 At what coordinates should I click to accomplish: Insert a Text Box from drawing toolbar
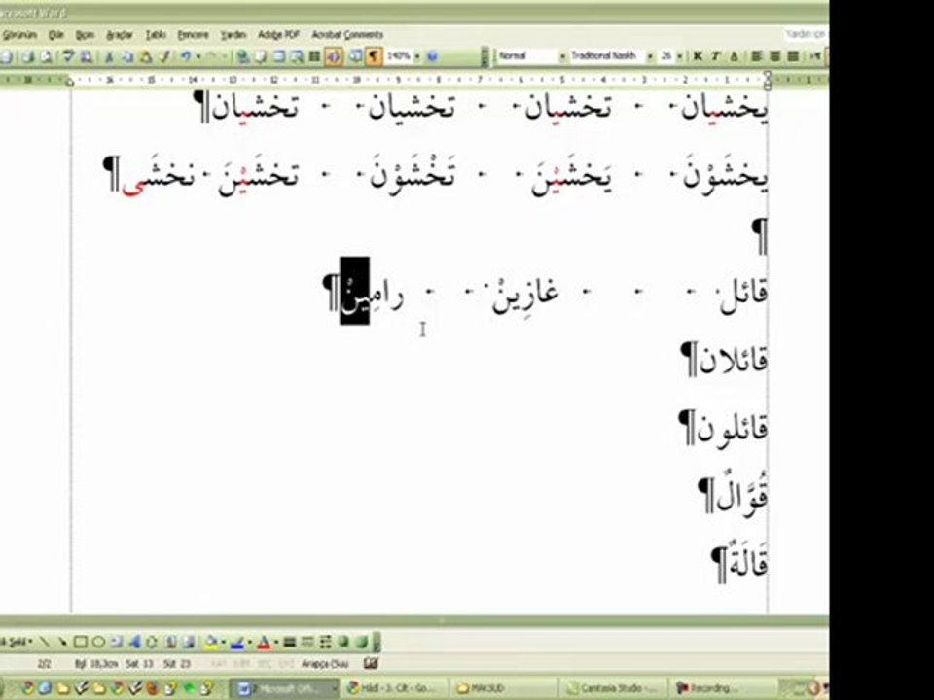tap(117, 642)
